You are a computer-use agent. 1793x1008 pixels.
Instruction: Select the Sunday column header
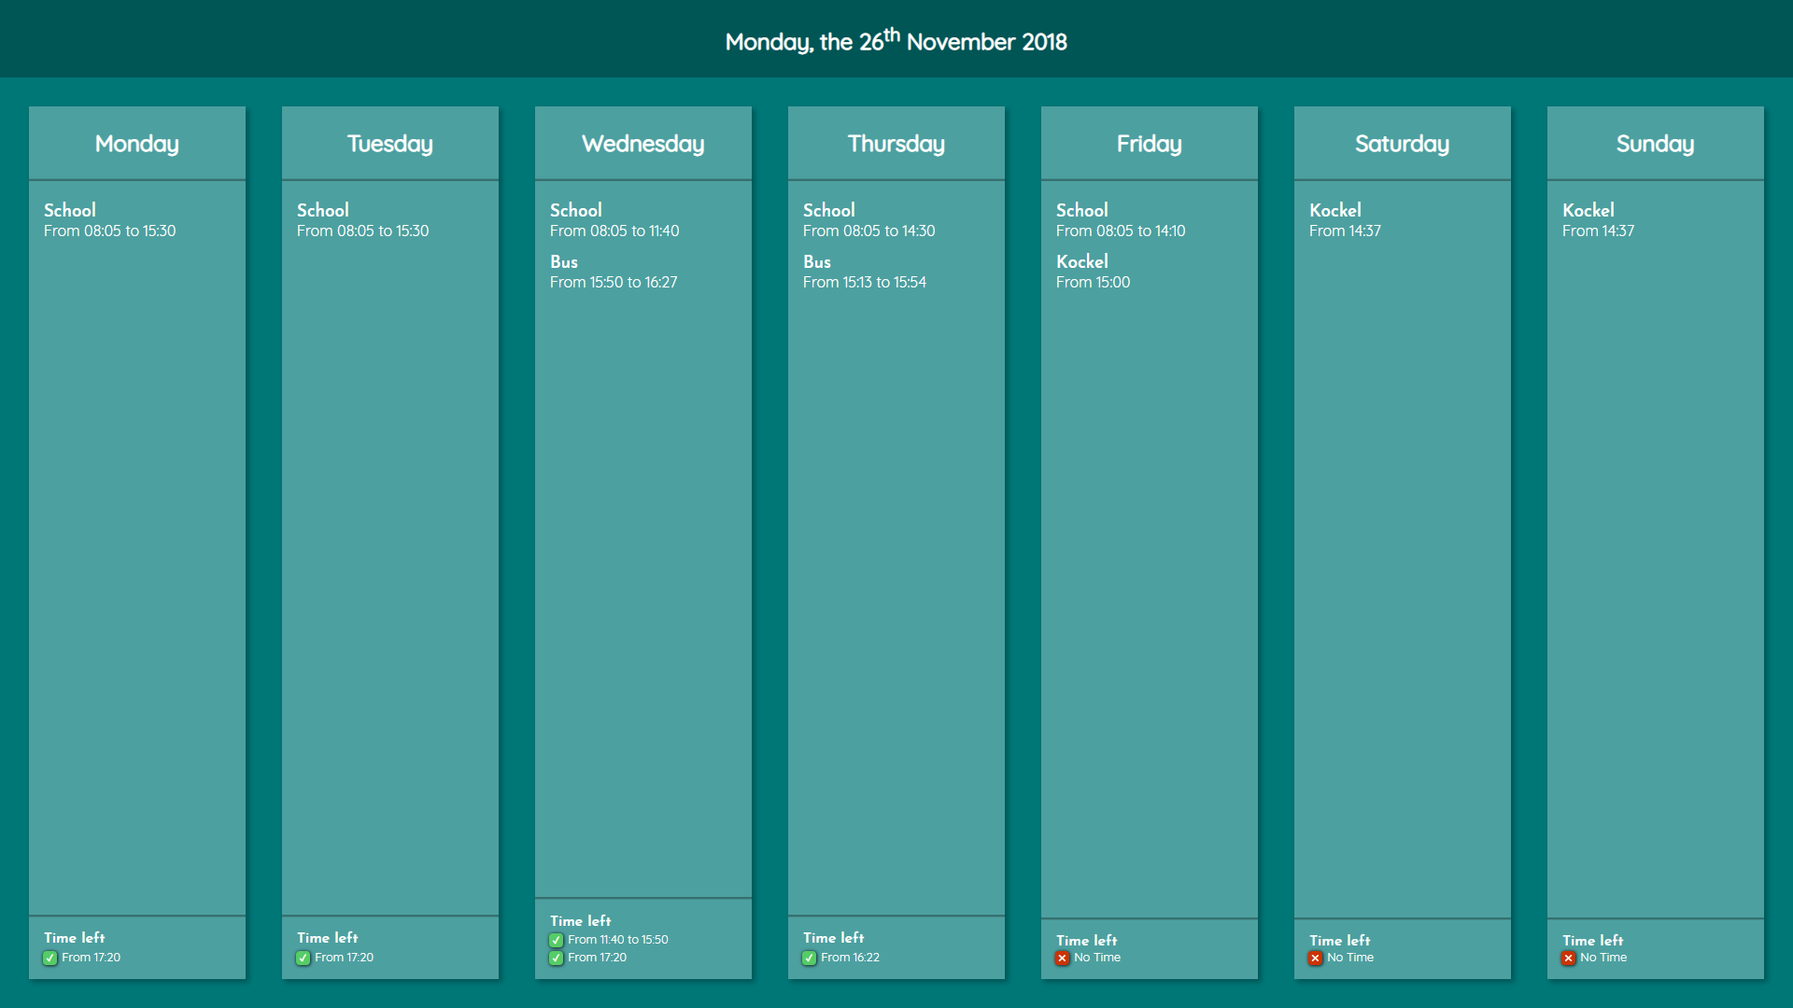tap(1656, 144)
